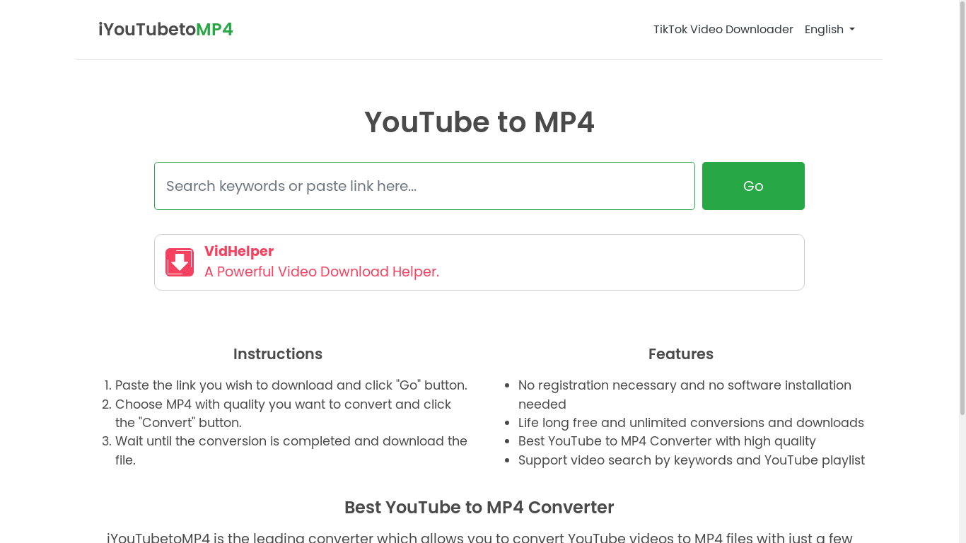This screenshot has width=966, height=543.
Task: Click 'Best YouTube to MP4 Converter with high quality' bullet
Action: (x=667, y=441)
